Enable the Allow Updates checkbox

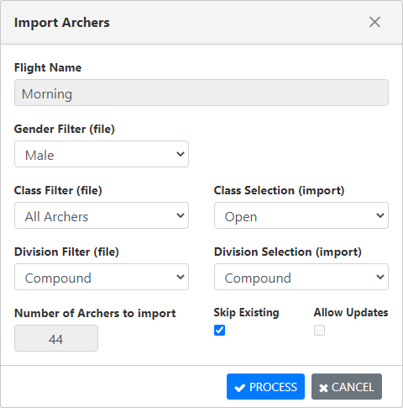coord(319,330)
